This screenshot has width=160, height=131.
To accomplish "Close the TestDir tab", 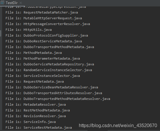I will coord(21,3).
